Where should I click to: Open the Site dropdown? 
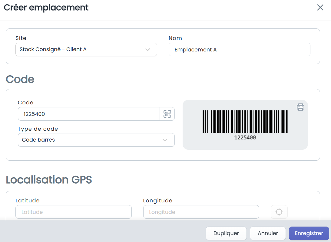[x=86, y=50]
